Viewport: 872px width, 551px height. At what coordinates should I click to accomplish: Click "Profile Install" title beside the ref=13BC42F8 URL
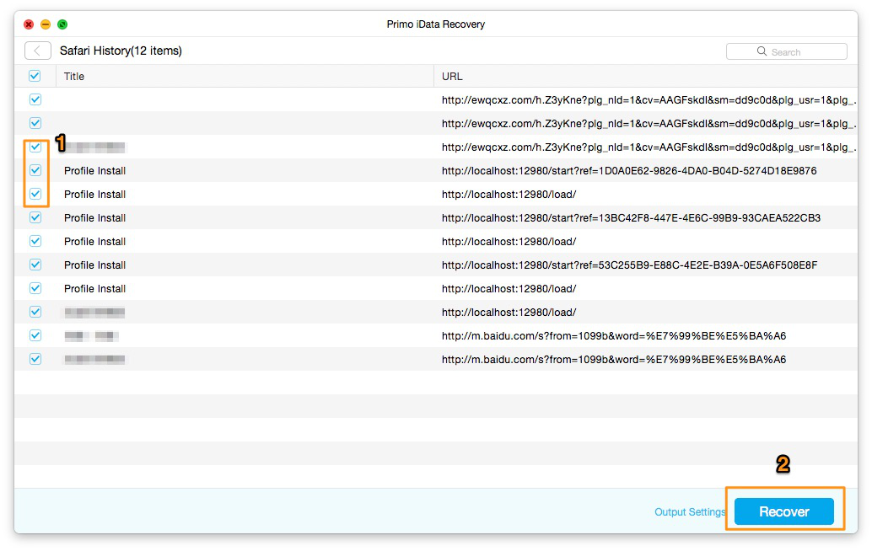94,217
